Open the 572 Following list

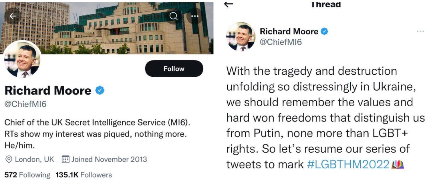(x=27, y=175)
